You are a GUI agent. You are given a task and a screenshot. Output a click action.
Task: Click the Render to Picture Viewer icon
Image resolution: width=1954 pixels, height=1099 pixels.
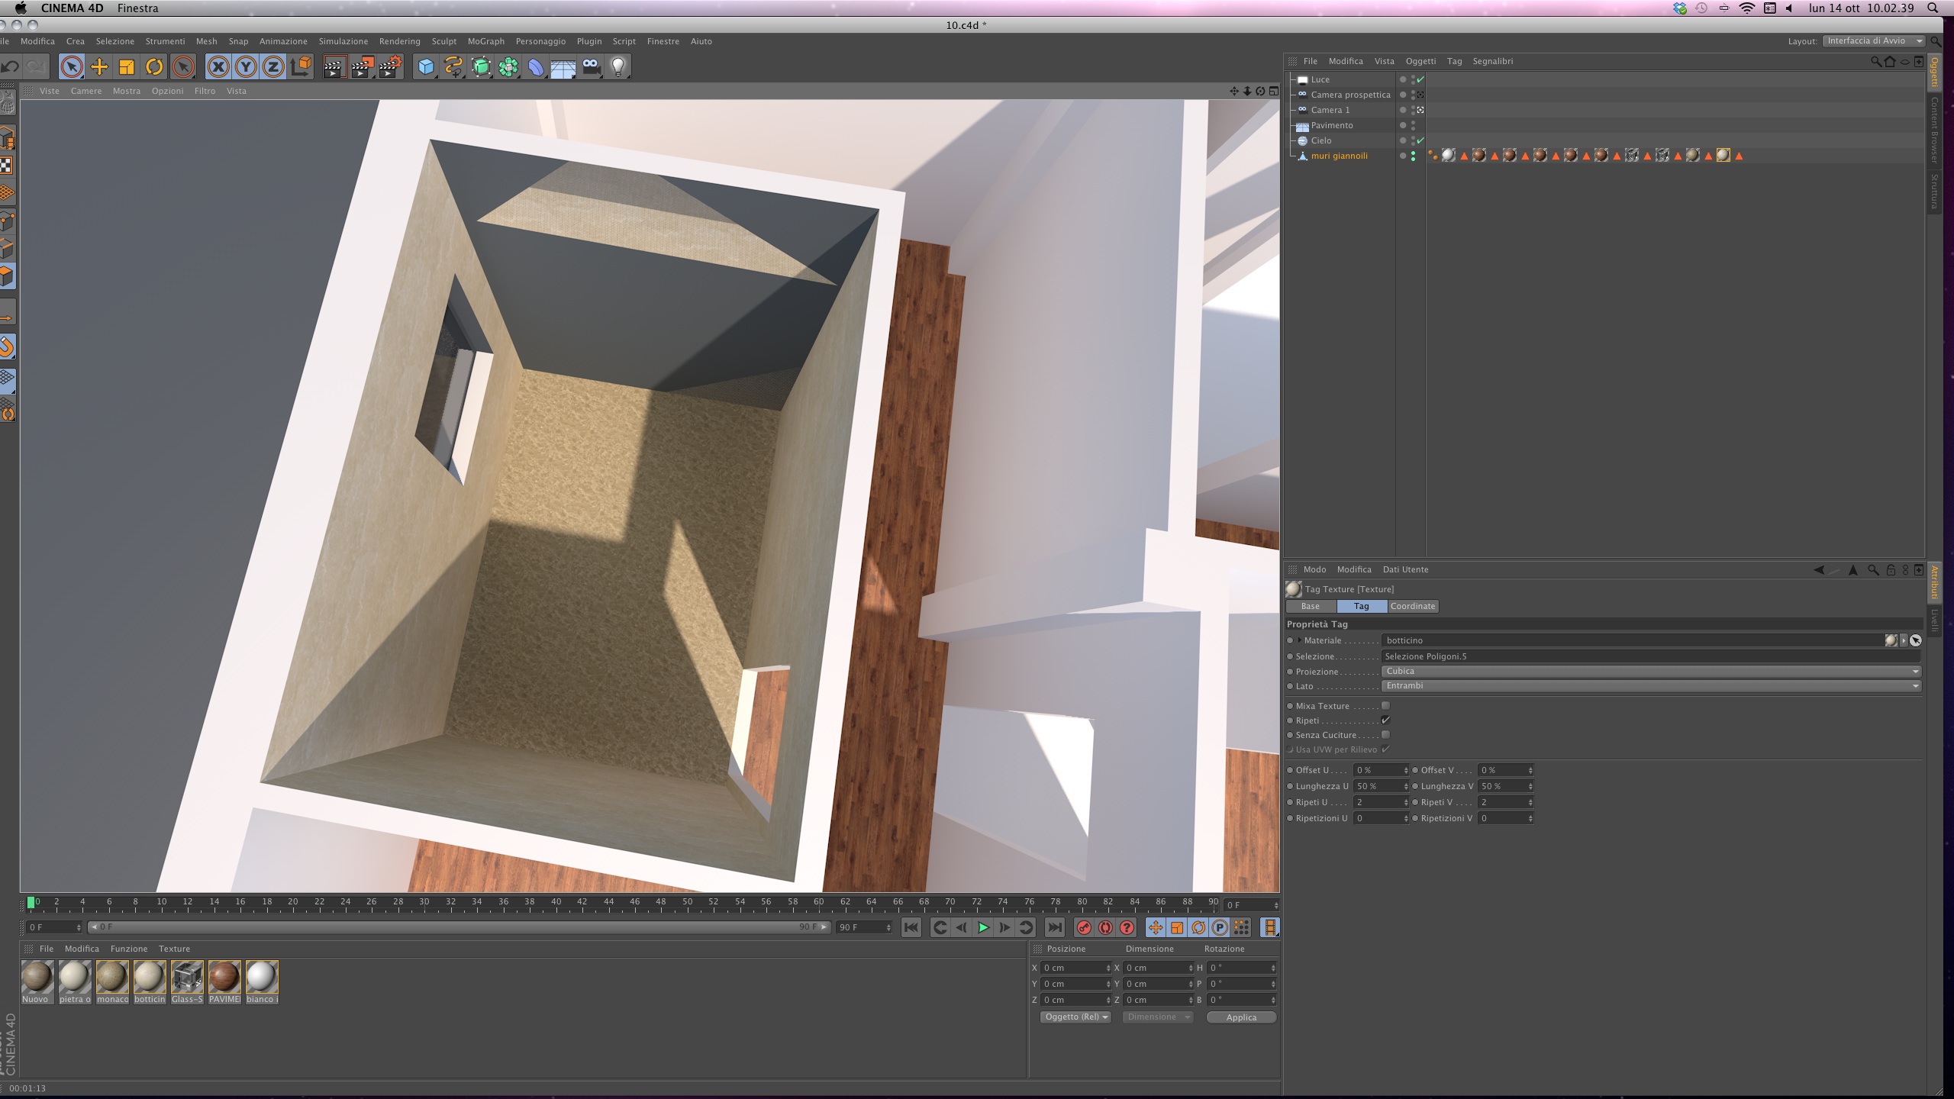tap(362, 67)
